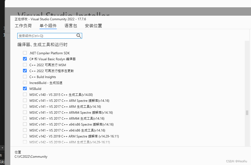Screen dimensions: 251x165
Task: Uncheck C++ 2022 可再发行程序包更新
Action: click(25, 70)
